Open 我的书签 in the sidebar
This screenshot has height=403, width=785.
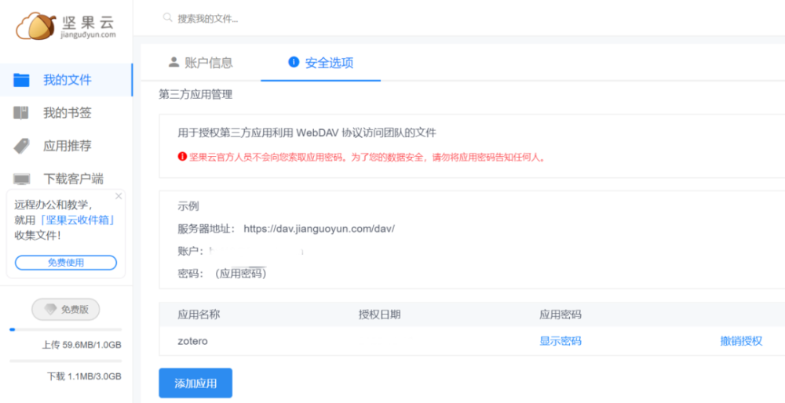66,113
